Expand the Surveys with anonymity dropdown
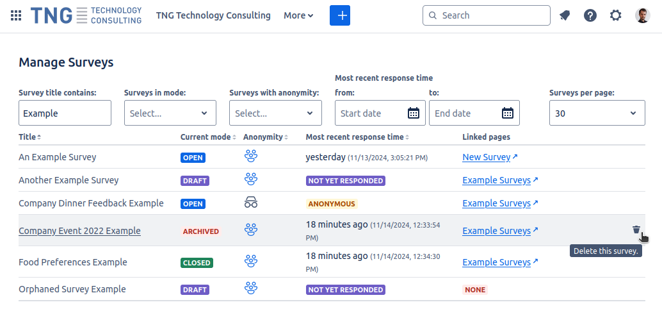The height and width of the screenshot is (334, 662). click(275, 113)
